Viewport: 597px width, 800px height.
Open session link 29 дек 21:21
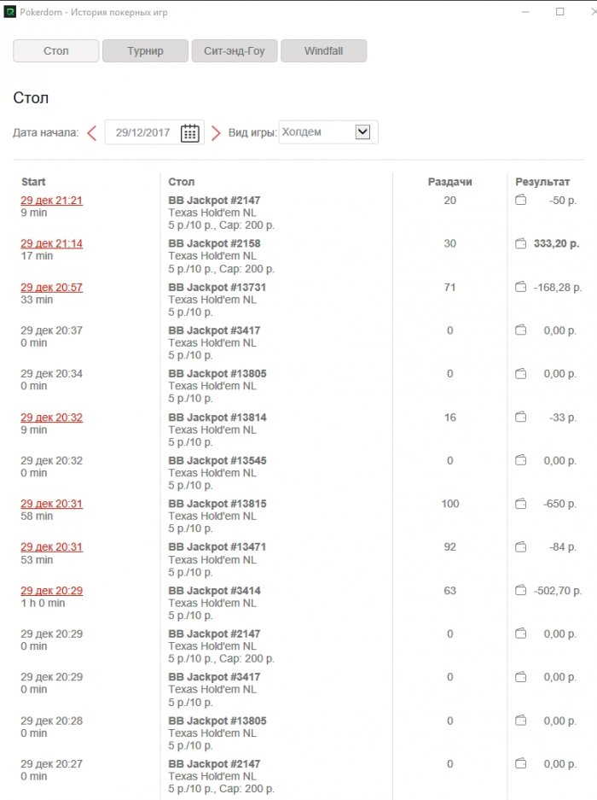point(51,201)
